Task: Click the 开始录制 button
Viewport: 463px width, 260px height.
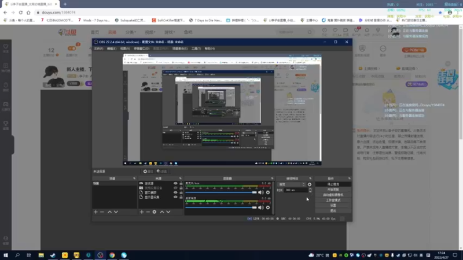Action: 333,190
